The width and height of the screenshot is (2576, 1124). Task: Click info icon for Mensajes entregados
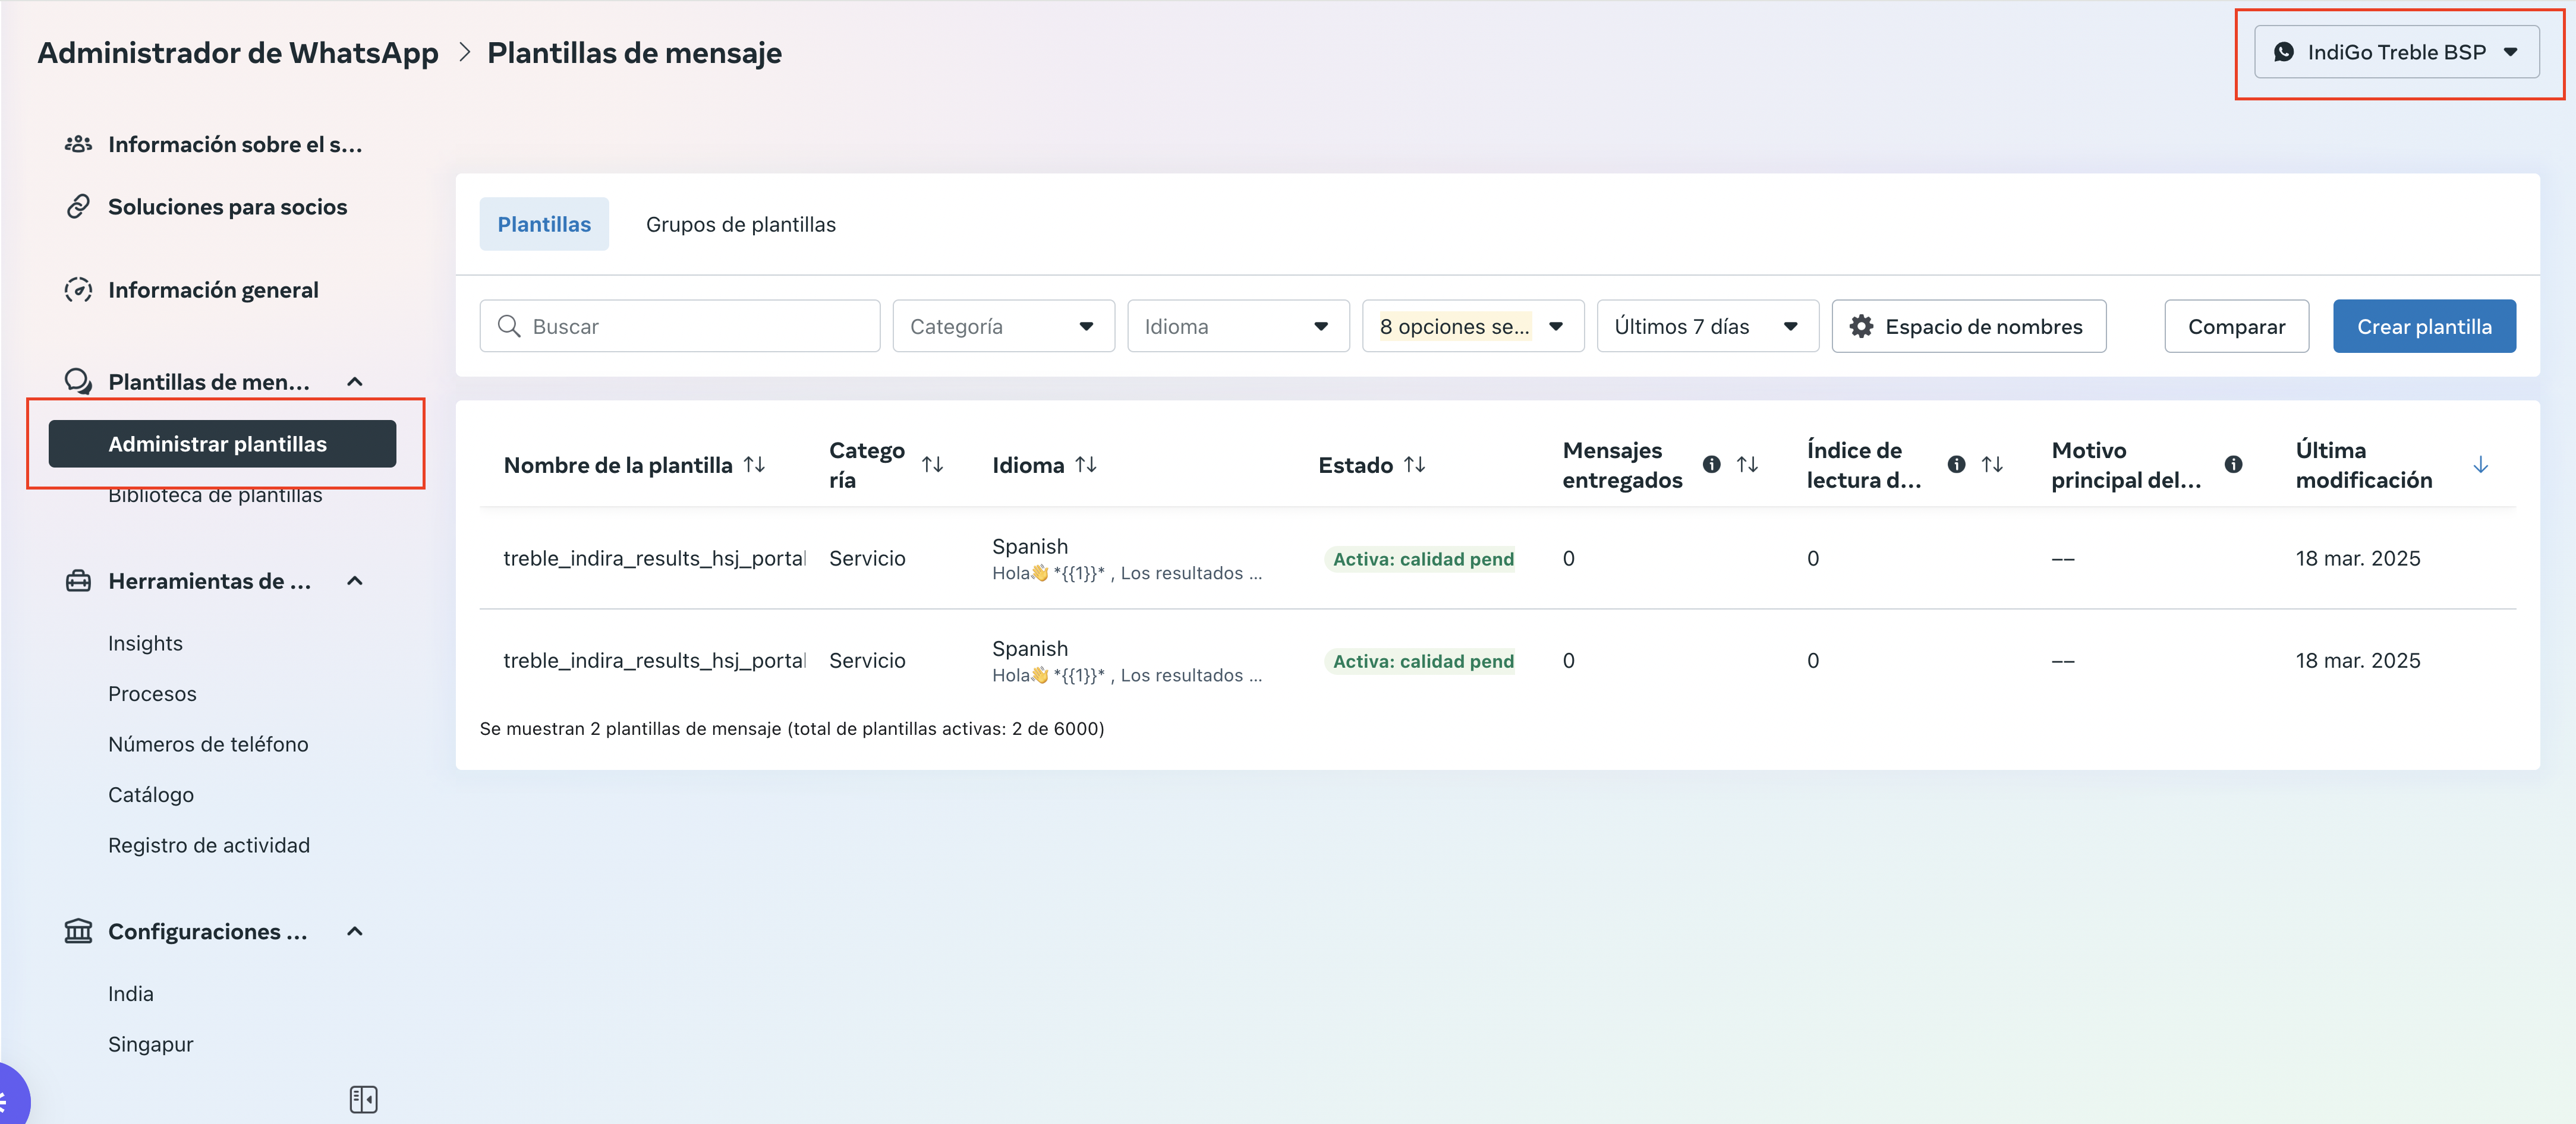(1712, 465)
